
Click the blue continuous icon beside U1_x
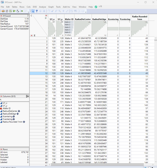tap(1, 103)
